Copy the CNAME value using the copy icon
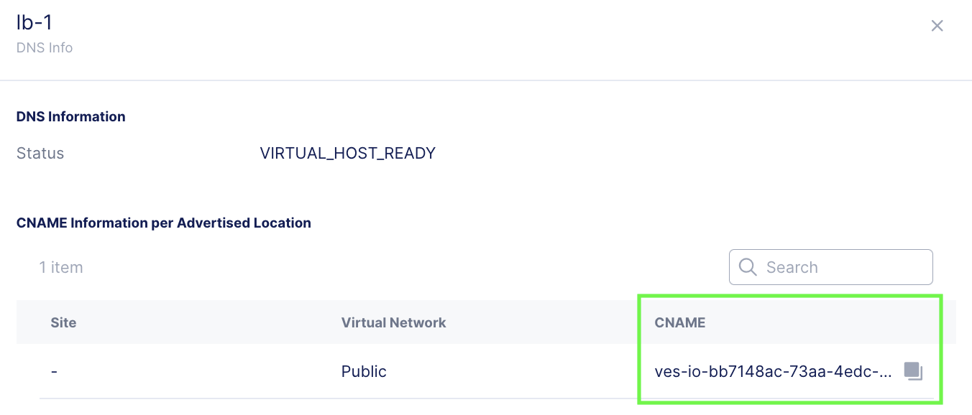972x415 pixels. coord(913,371)
